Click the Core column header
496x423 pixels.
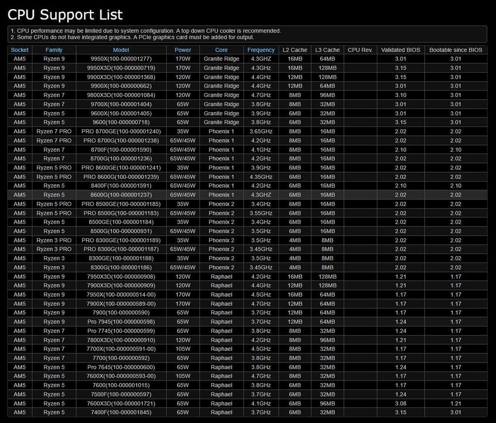tap(221, 50)
